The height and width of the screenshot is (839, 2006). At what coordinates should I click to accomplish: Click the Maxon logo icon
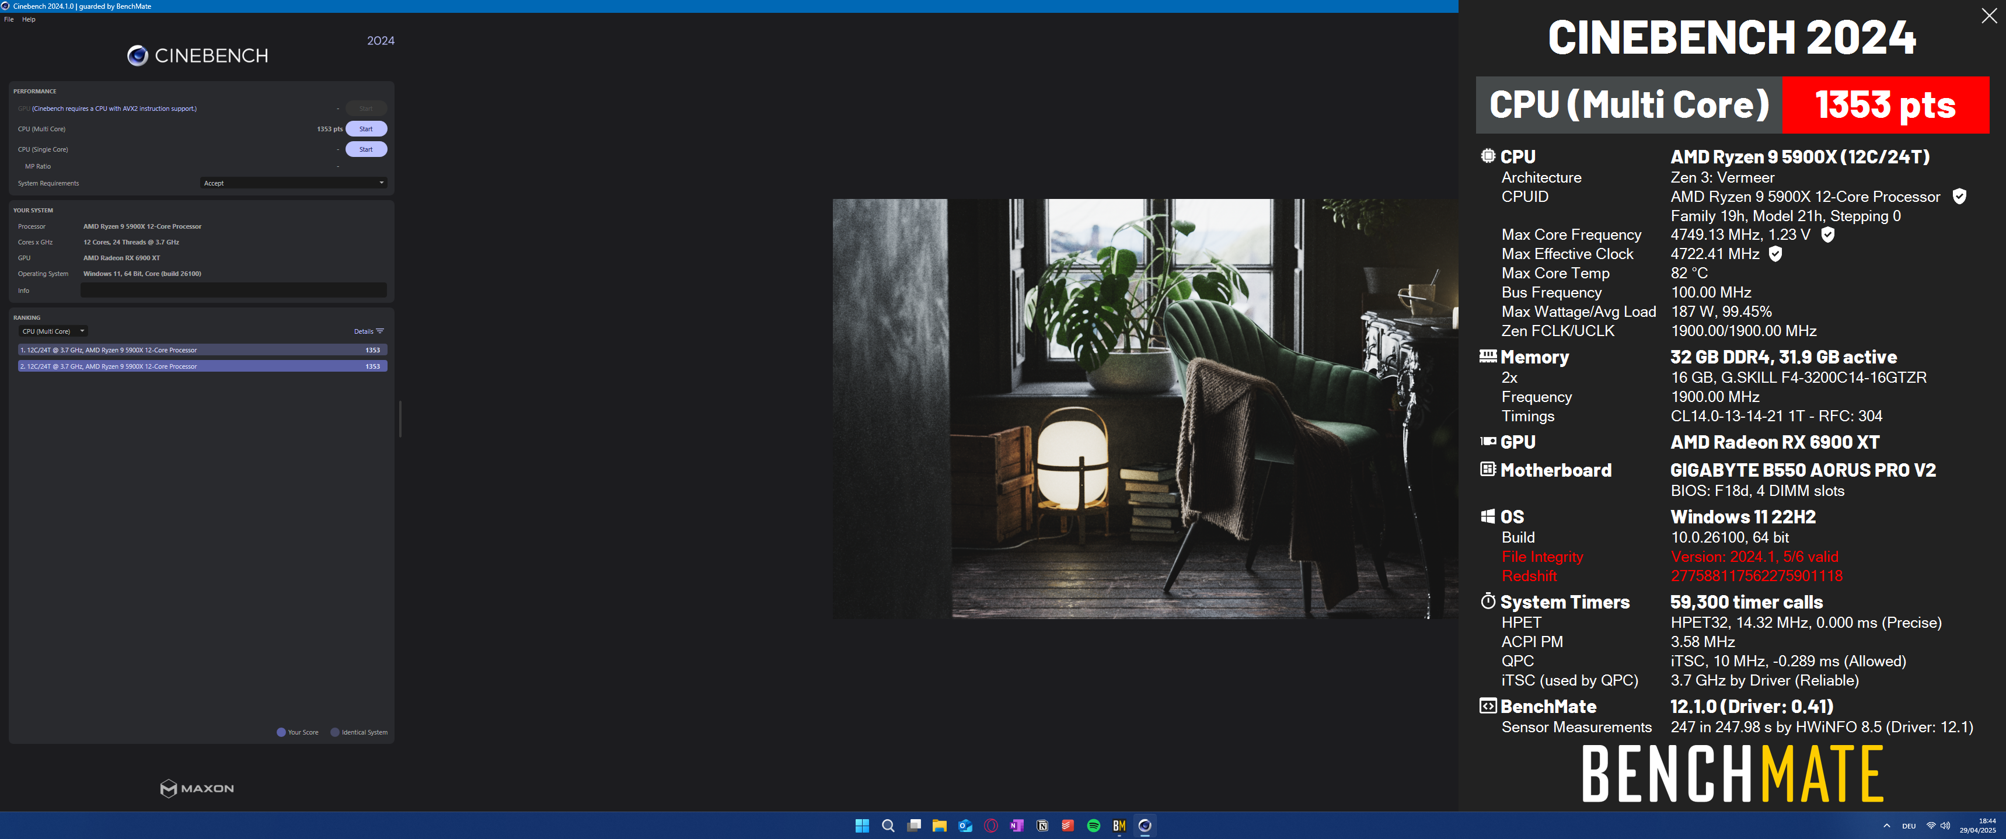point(168,788)
